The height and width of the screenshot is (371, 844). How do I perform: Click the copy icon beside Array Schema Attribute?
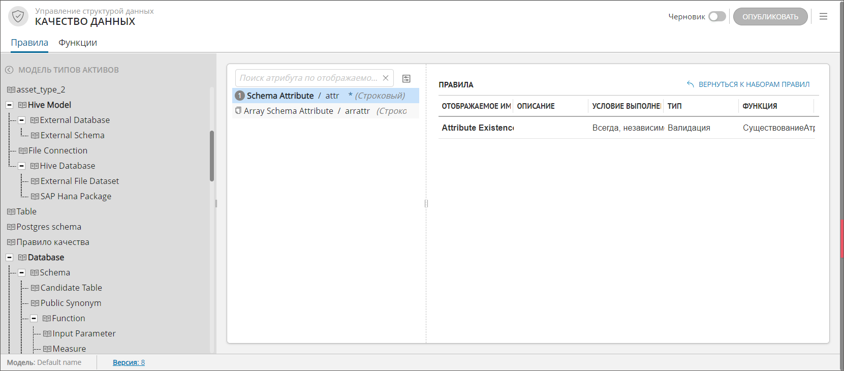(238, 111)
